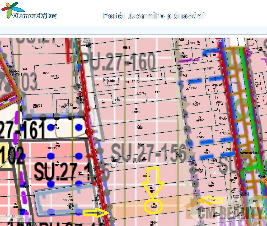Screen dimensions: 267x226
Task: Select the Portál územního plánování heading
Action: pos(153,16)
